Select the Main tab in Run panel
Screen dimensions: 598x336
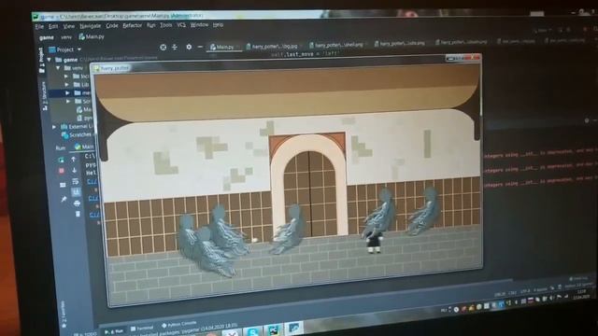(x=83, y=147)
